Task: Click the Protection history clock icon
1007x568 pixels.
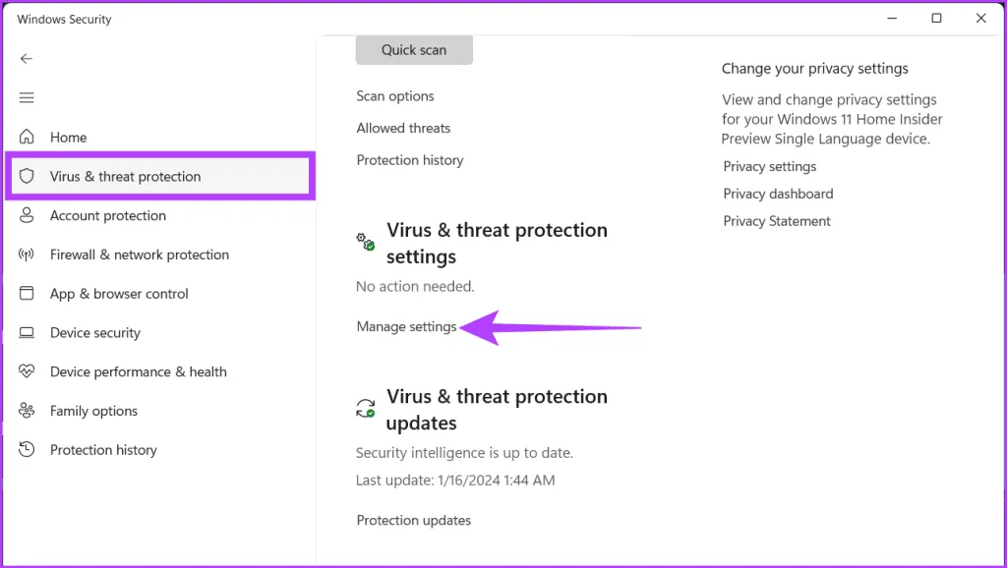Action: point(28,450)
